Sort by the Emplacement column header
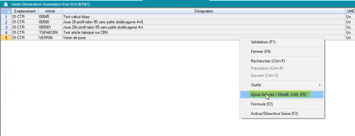This screenshot has width=355, height=136. [25, 11]
